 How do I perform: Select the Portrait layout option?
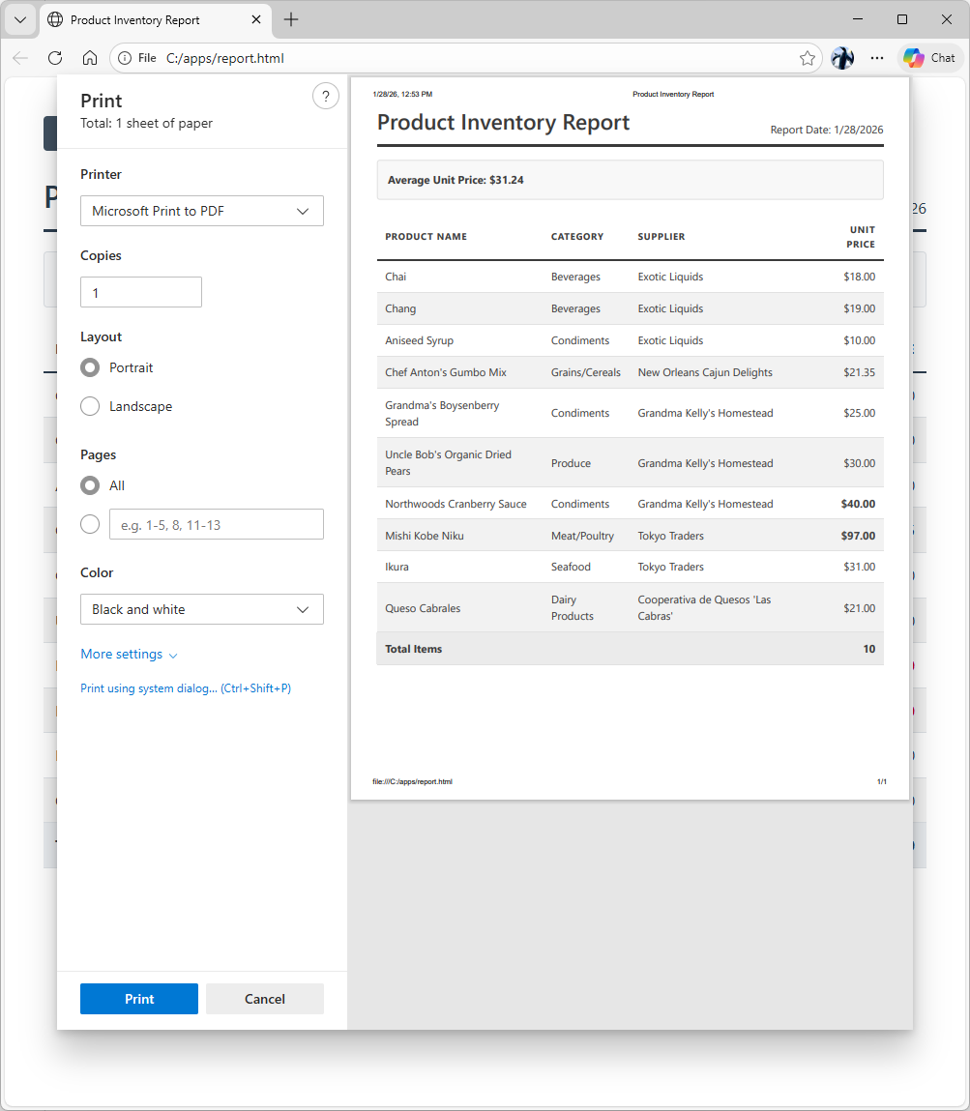90,367
